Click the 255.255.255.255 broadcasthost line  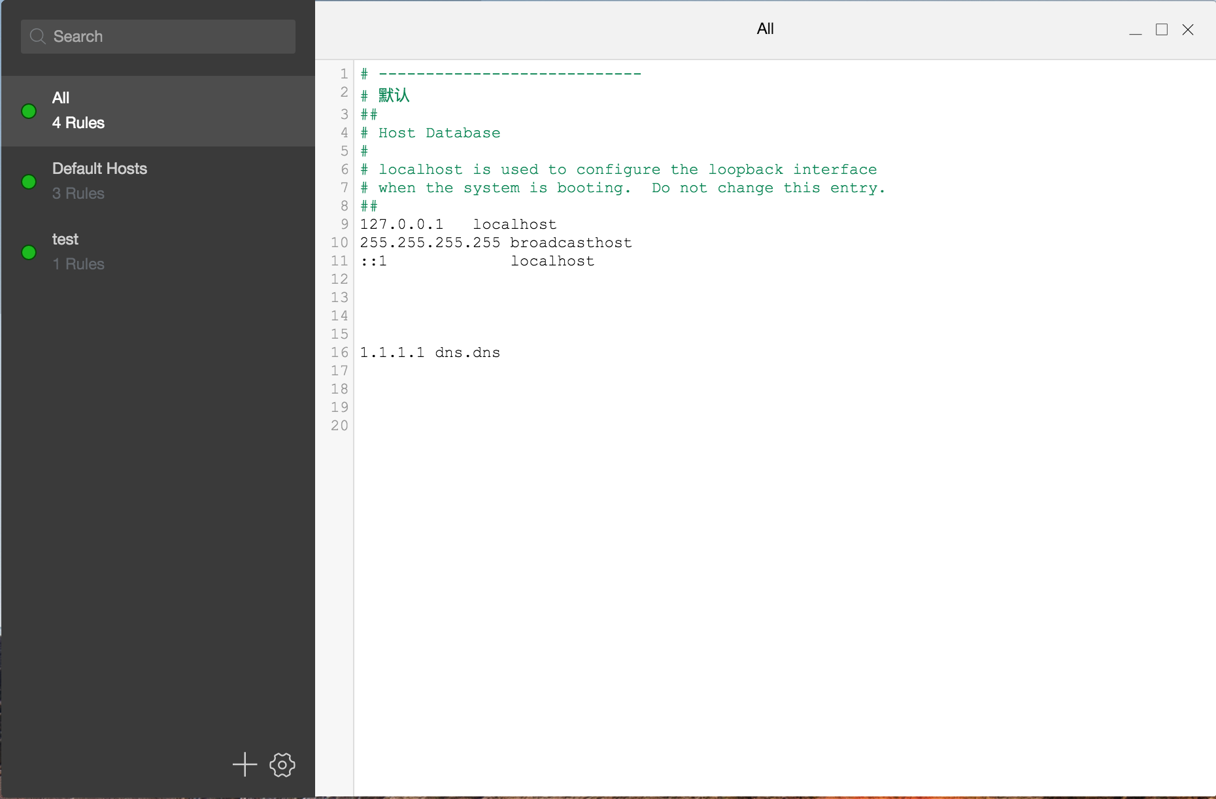coord(496,243)
